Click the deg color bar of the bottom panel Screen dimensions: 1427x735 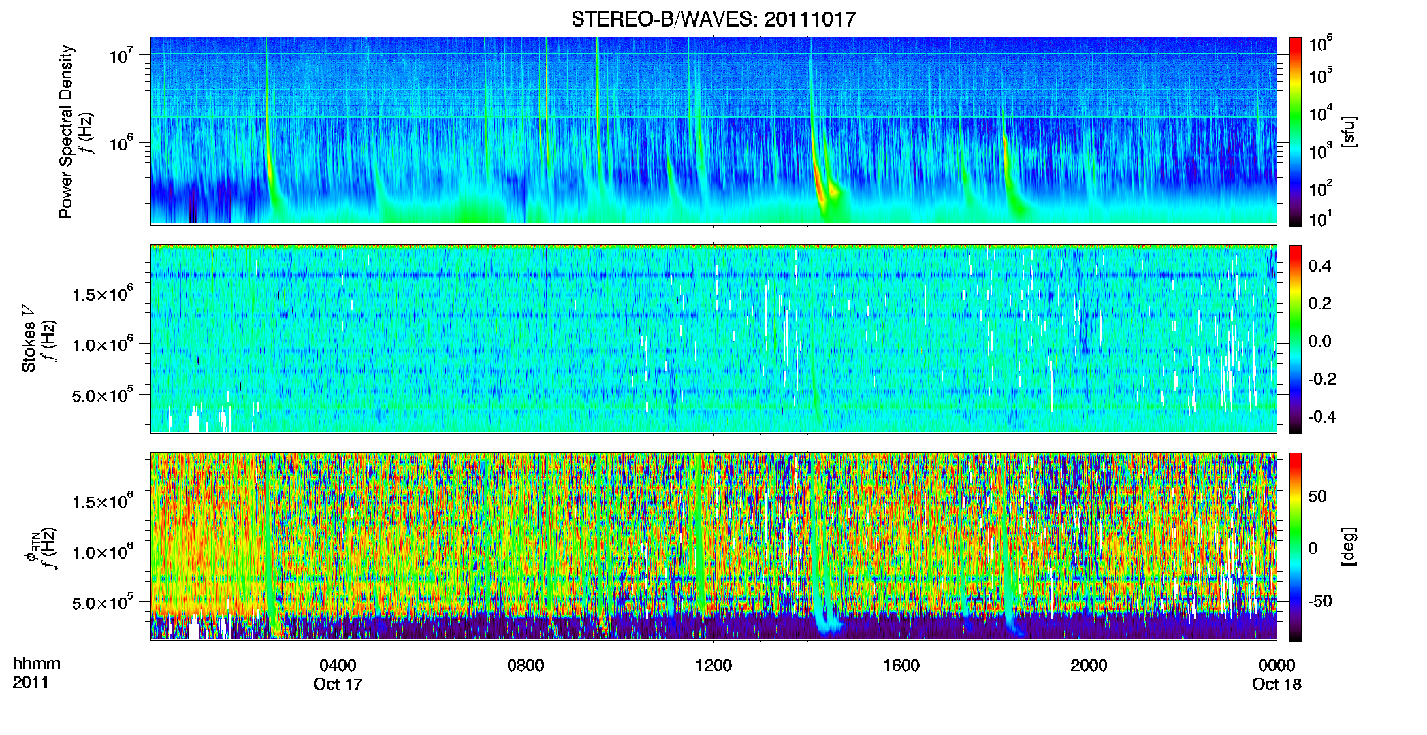point(1296,546)
